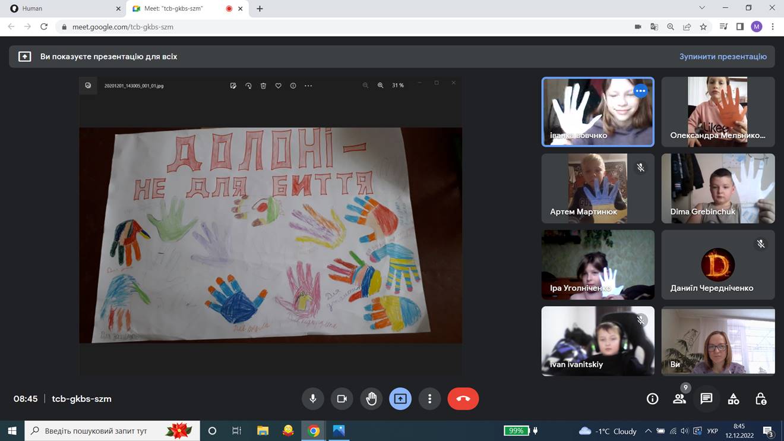Open the chat panel

(x=706, y=399)
